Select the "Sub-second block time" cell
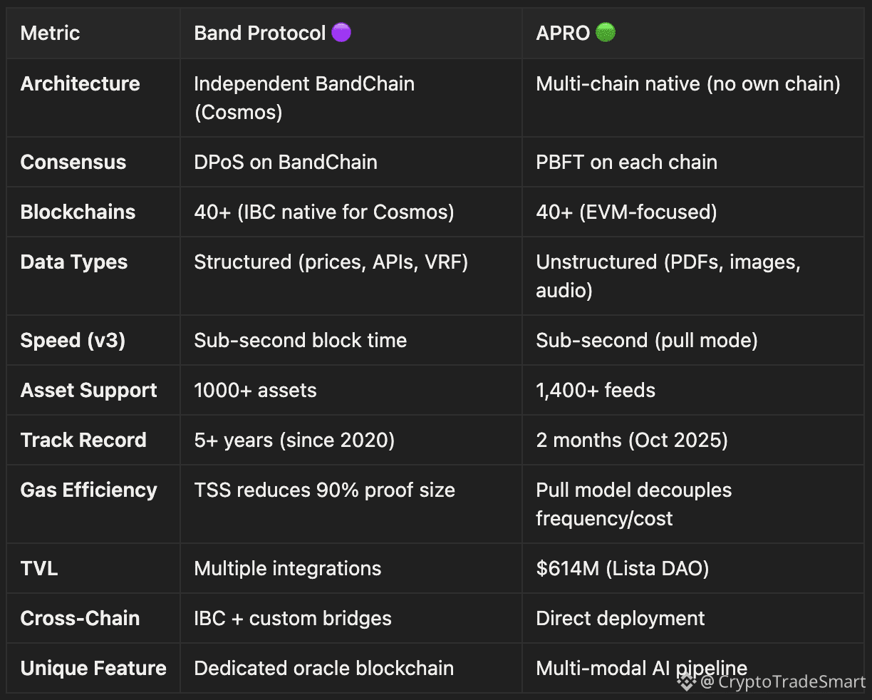Image resolution: width=872 pixels, height=700 pixels. point(300,340)
